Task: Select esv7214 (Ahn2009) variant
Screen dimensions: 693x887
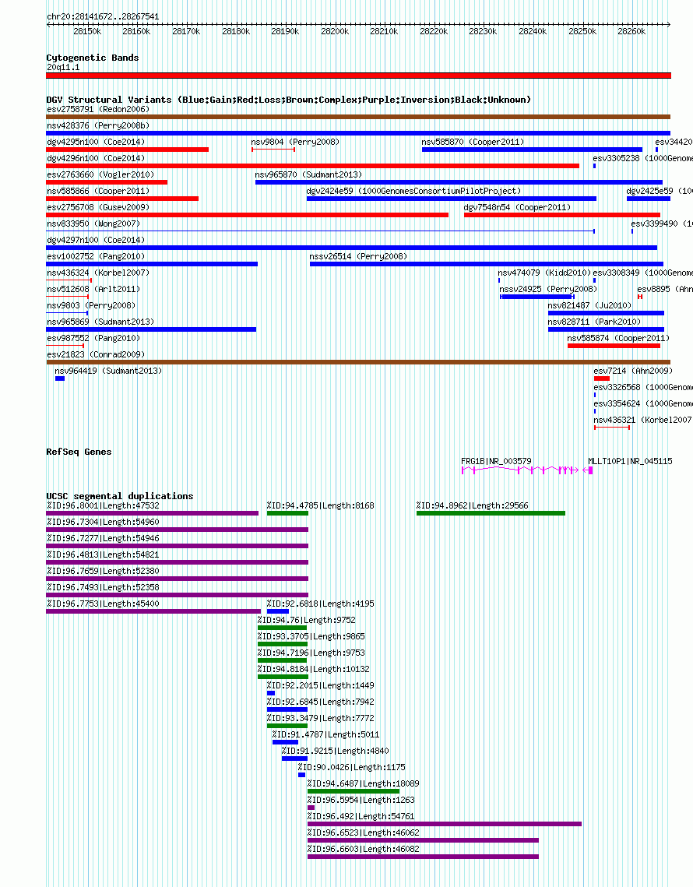Action: pyautogui.click(x=602, y=379)
